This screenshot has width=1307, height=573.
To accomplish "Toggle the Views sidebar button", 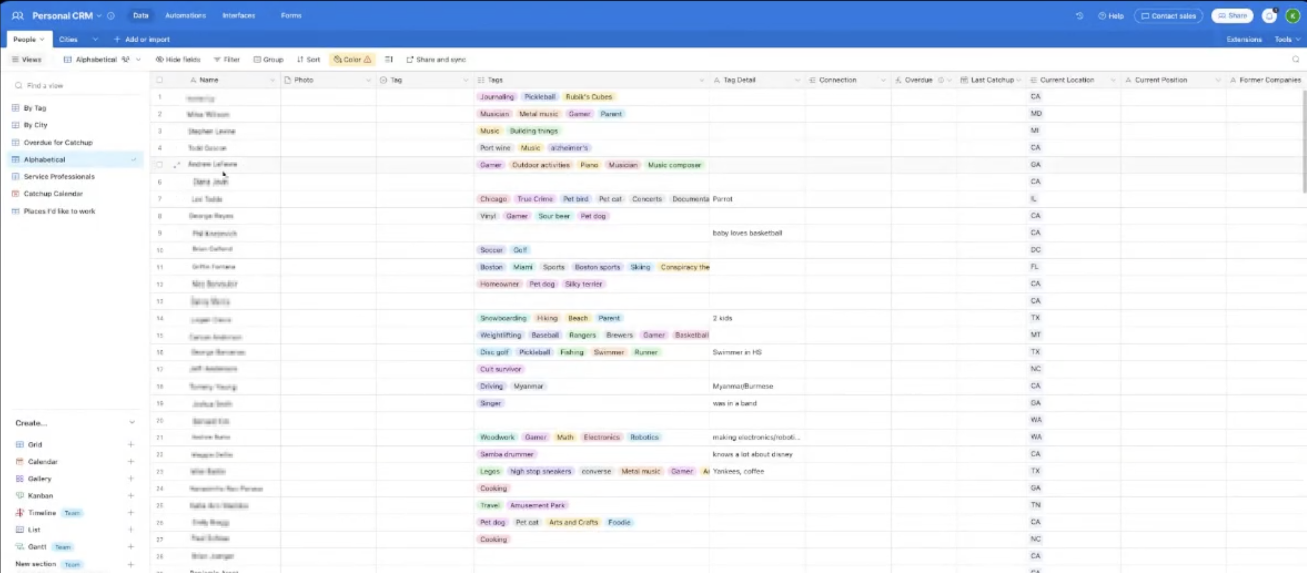I will pyautogui.click(x=26, y=59).
